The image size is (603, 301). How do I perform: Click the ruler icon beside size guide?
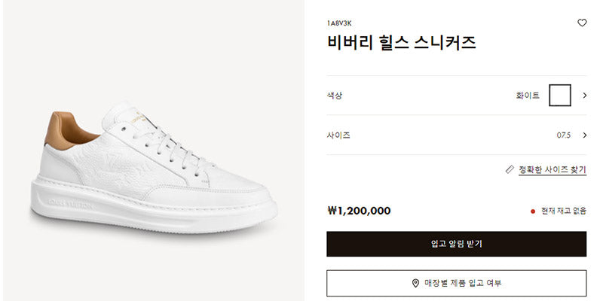click(x=510, y=169)
